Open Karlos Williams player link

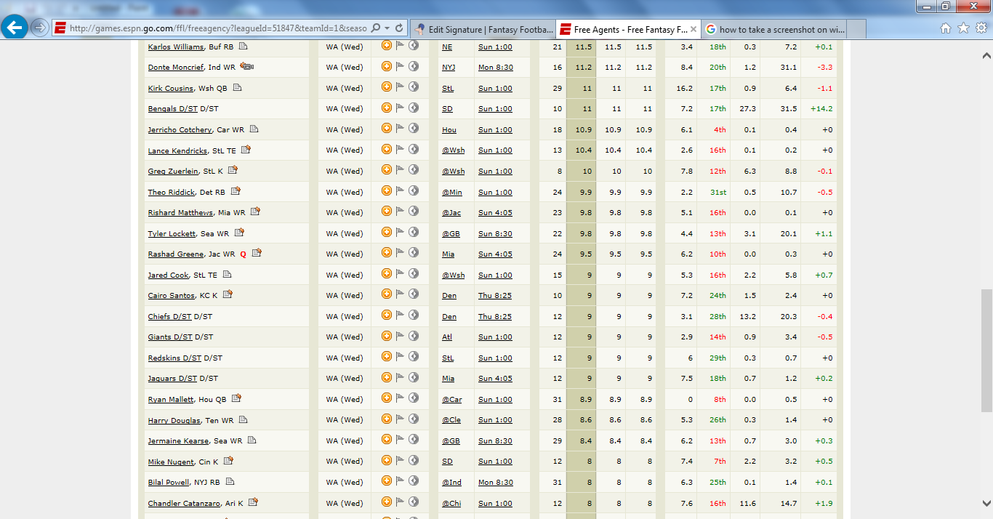[x=176, y=47]
